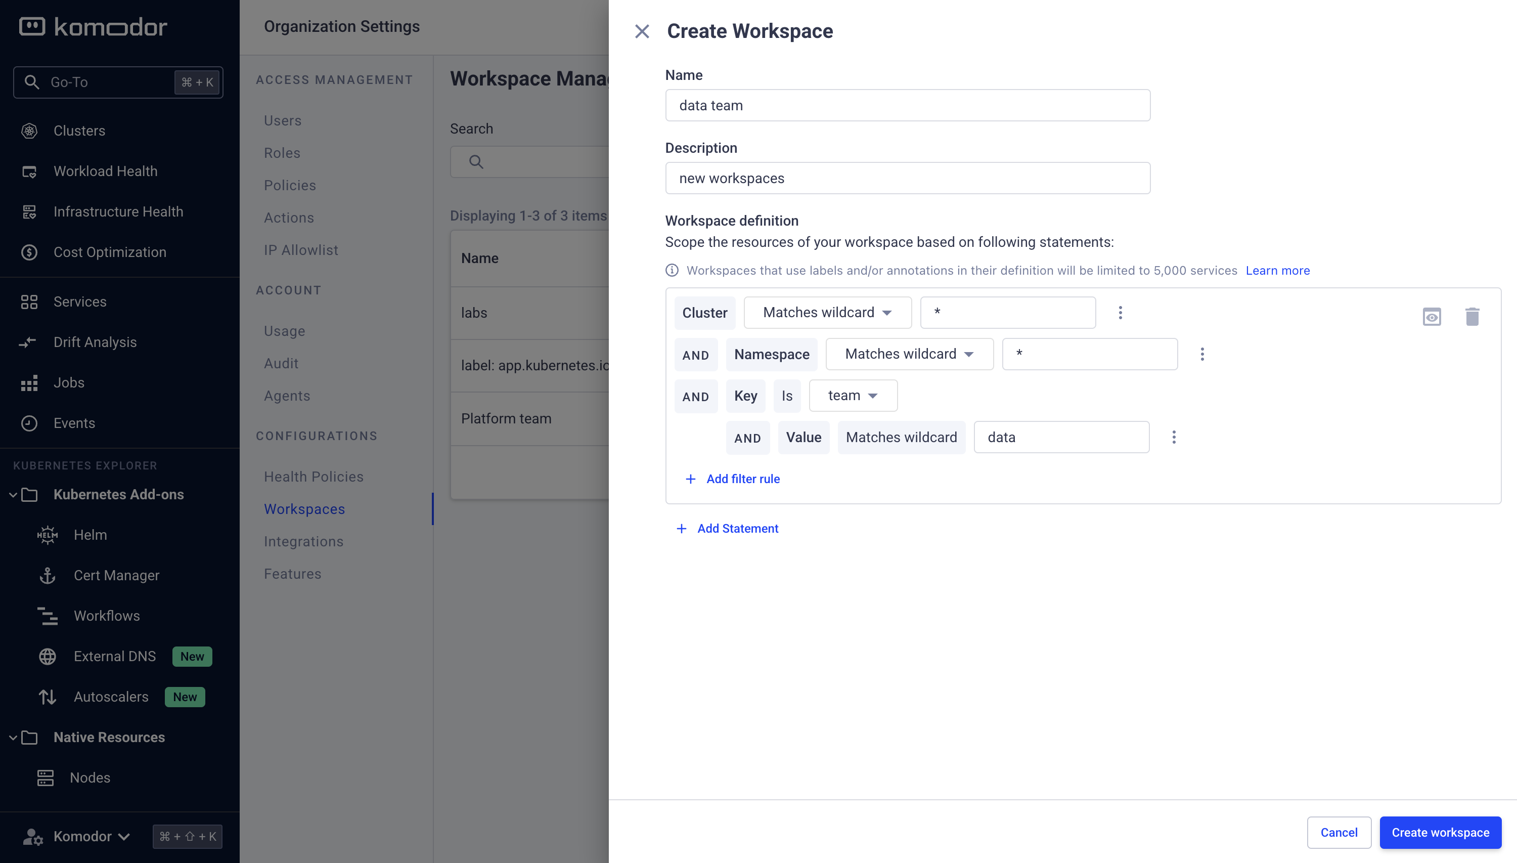1517x863 pixels.
Task: Open Infrastructure Health icon in sidebar
Action: click(x=29, y=211)
